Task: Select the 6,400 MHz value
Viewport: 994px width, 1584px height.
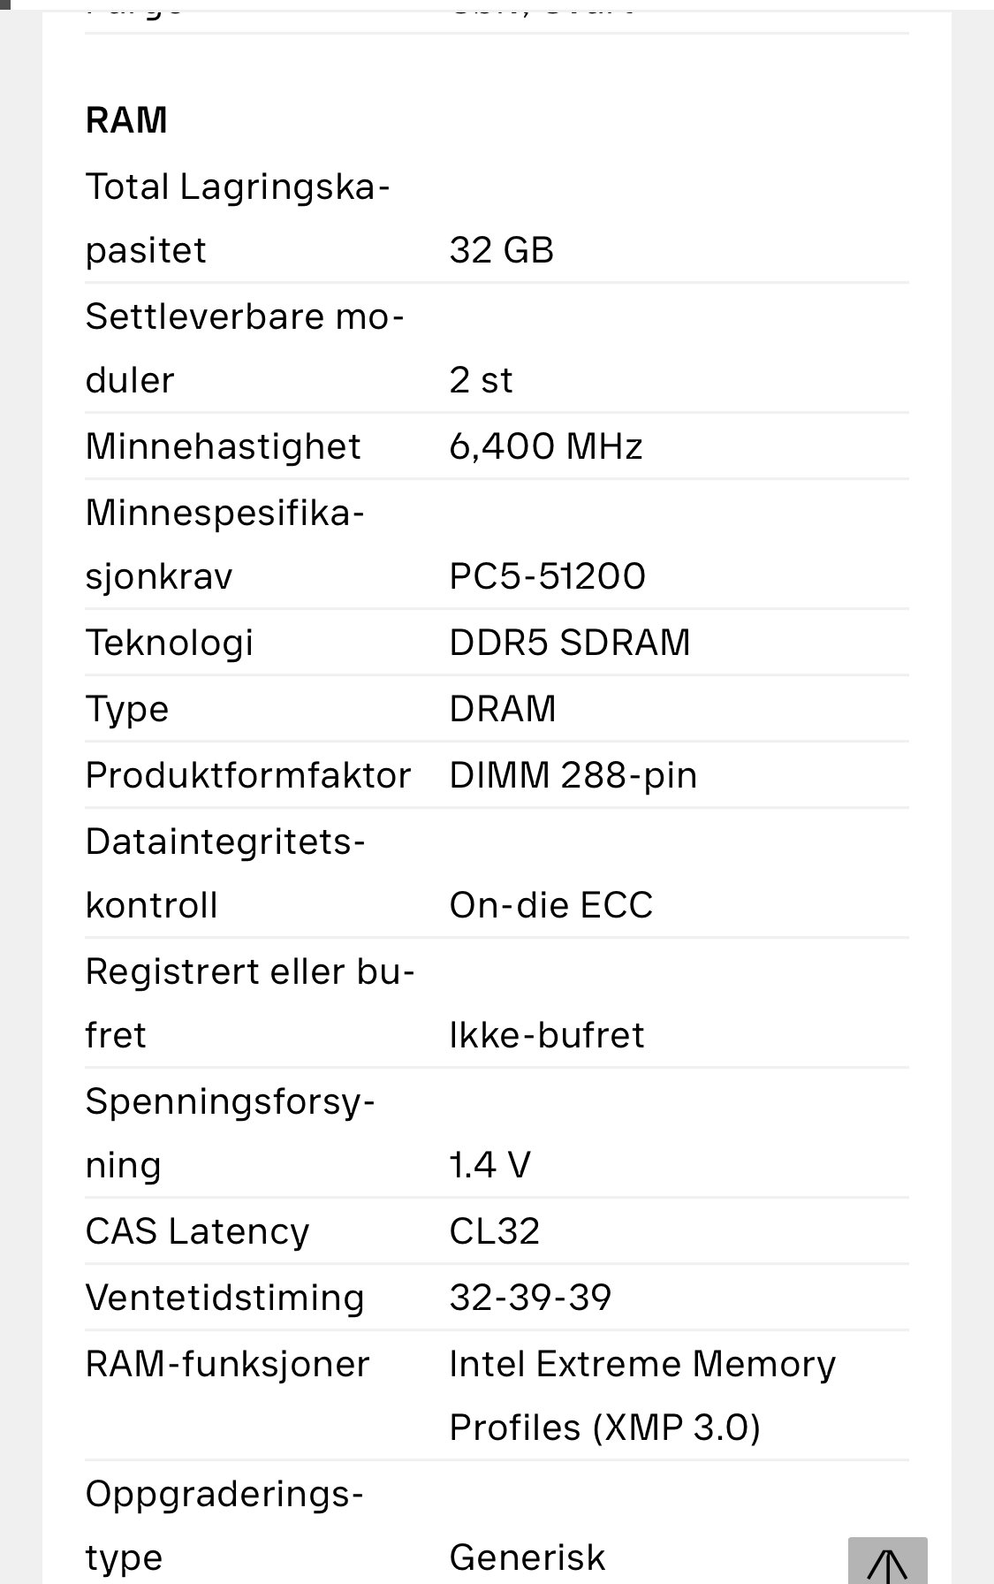Action: 545,446
